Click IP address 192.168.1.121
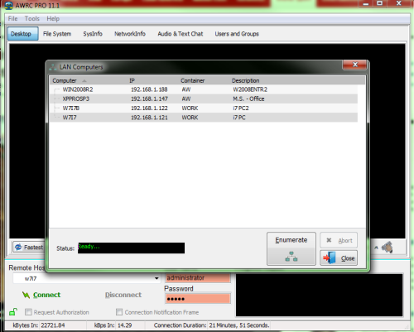414x332 pixels. [149, 118]
